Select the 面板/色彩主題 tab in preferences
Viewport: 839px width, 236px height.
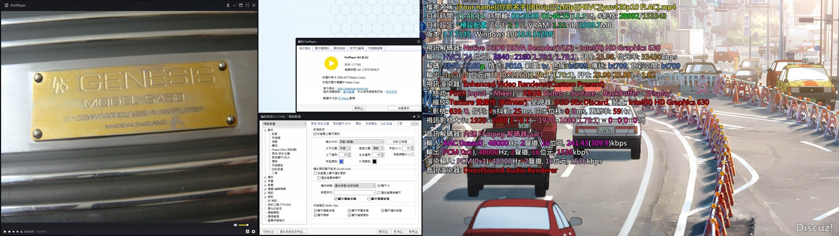320,124
